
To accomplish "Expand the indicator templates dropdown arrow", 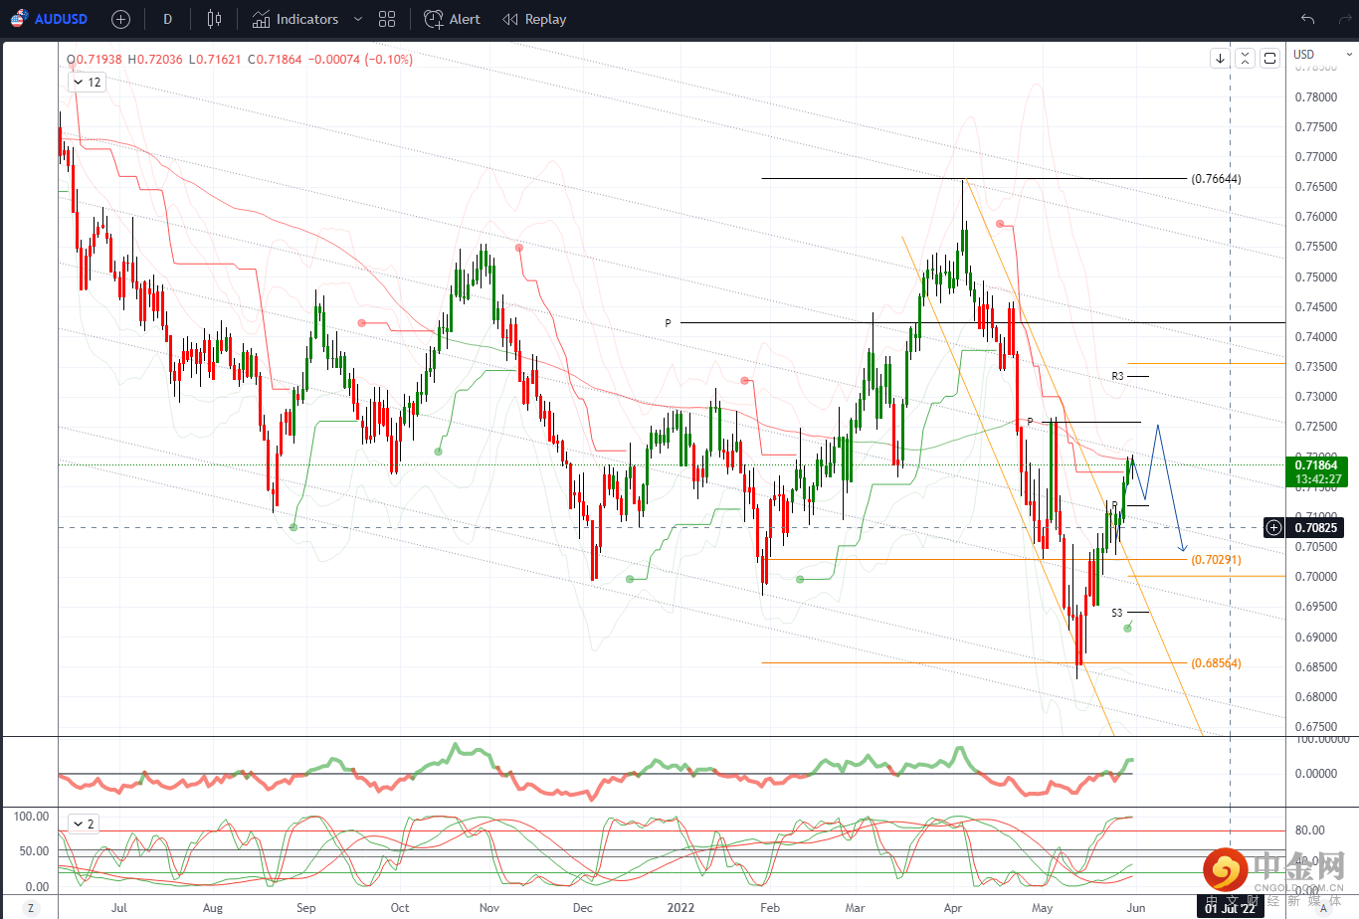I will [x=358, y=19].
